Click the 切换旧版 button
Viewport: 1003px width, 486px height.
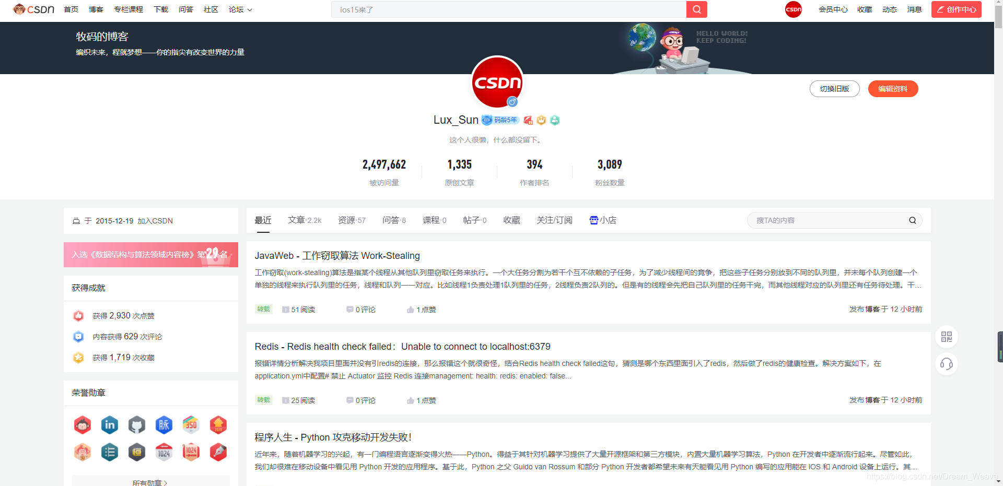pyautogui.click(x=835, y=89)
